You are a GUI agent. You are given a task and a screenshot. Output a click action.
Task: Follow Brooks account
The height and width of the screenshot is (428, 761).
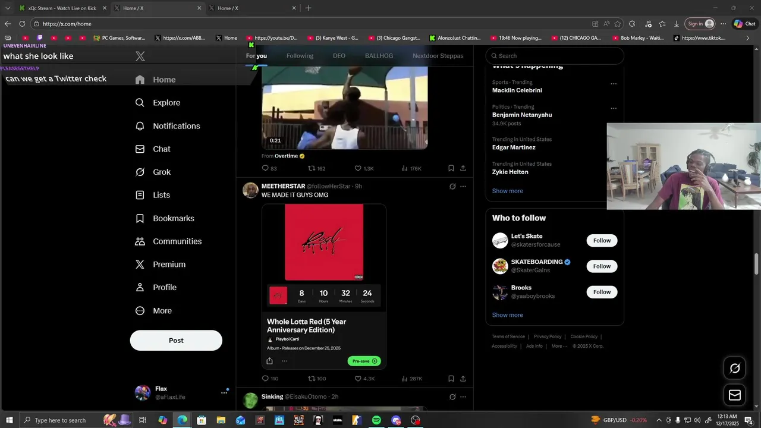coord(602,292)
